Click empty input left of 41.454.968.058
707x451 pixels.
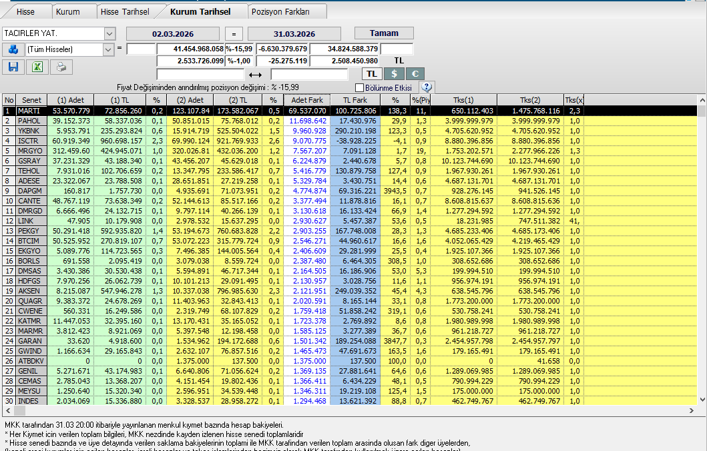point(141,49)
